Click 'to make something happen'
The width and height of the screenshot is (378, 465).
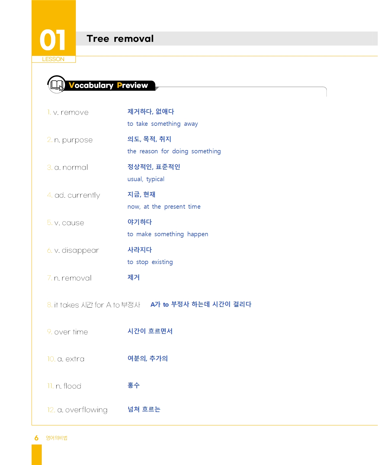(x=168, y=234)
